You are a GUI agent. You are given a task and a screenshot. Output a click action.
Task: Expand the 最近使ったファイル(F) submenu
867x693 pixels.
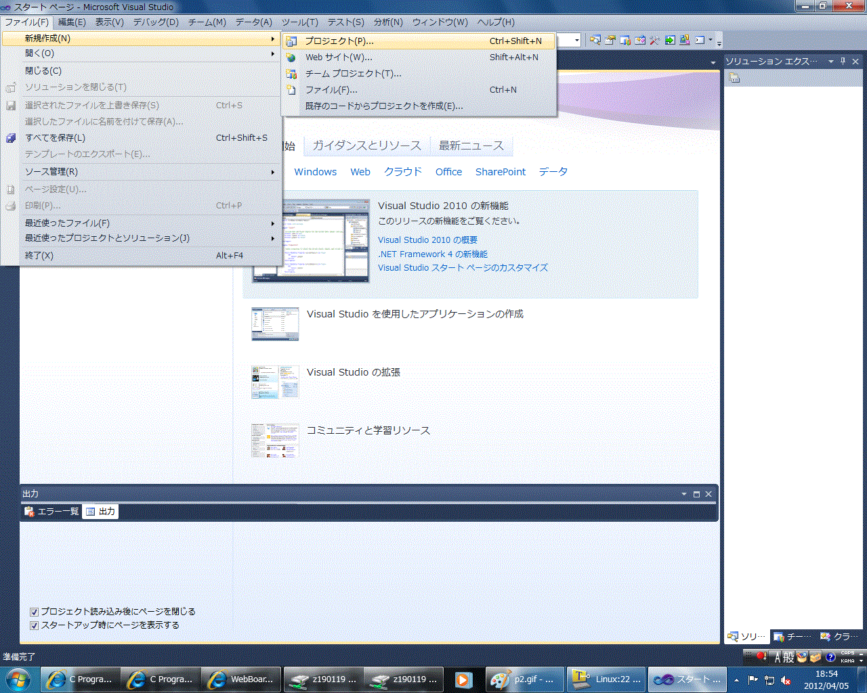tap(141, 223)
